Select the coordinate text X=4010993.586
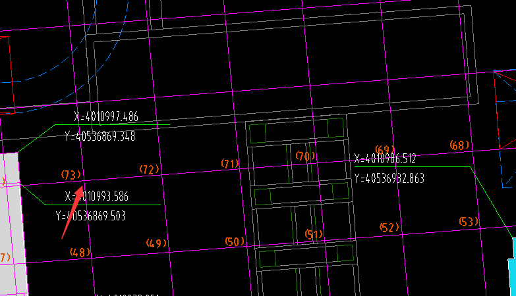The width and height of the screenshot is (516, 296). (x=98, y=196)
